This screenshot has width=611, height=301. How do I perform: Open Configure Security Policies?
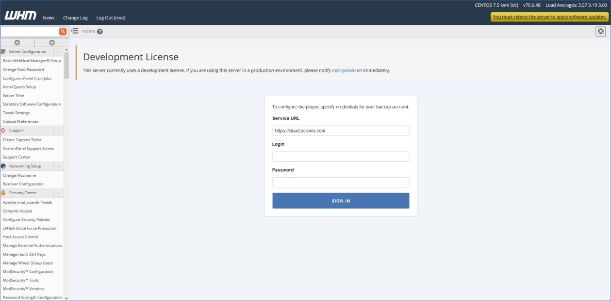pos(26,219)
